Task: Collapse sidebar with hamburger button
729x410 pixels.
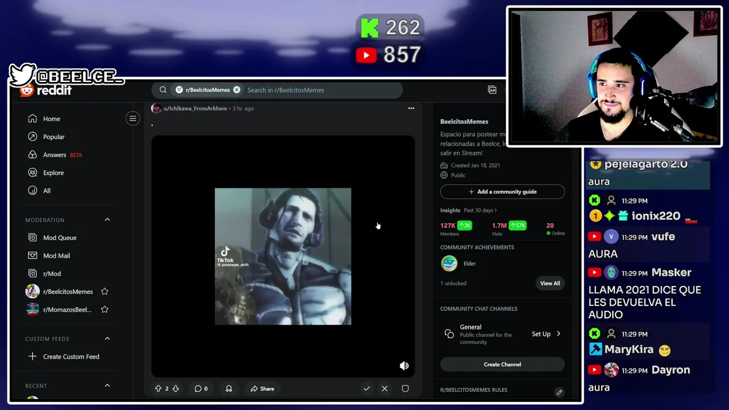Action: [133, 118]
